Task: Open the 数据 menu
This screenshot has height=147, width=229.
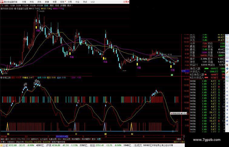Action: coord(47,2)
